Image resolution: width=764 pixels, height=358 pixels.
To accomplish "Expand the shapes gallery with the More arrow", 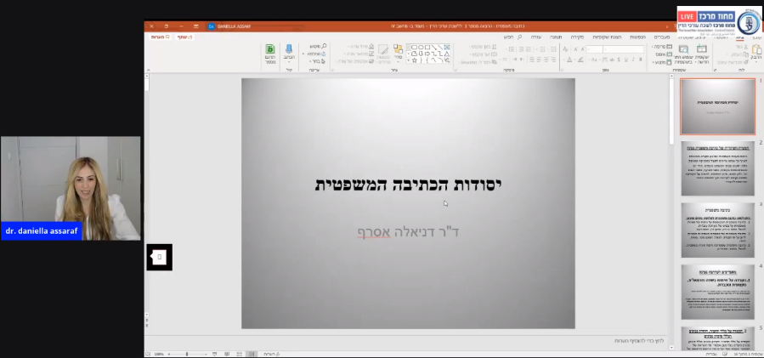I will 408,60.
